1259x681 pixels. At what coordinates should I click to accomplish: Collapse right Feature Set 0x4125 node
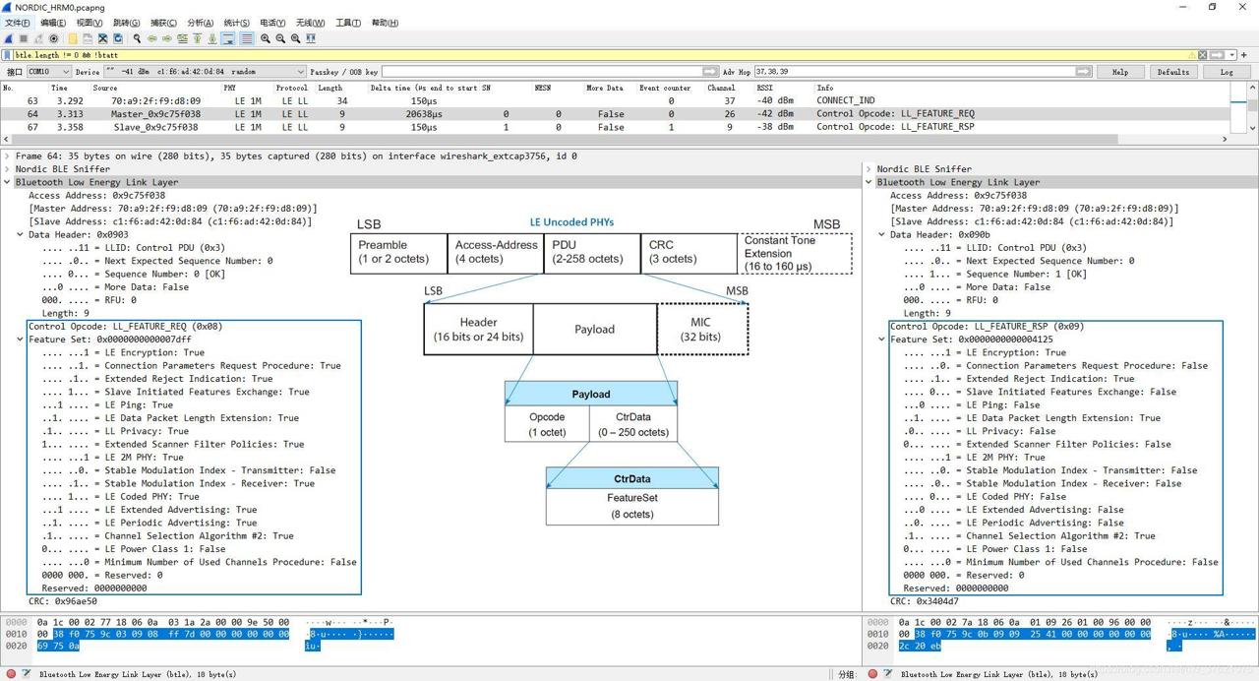(x=882, y=340)
